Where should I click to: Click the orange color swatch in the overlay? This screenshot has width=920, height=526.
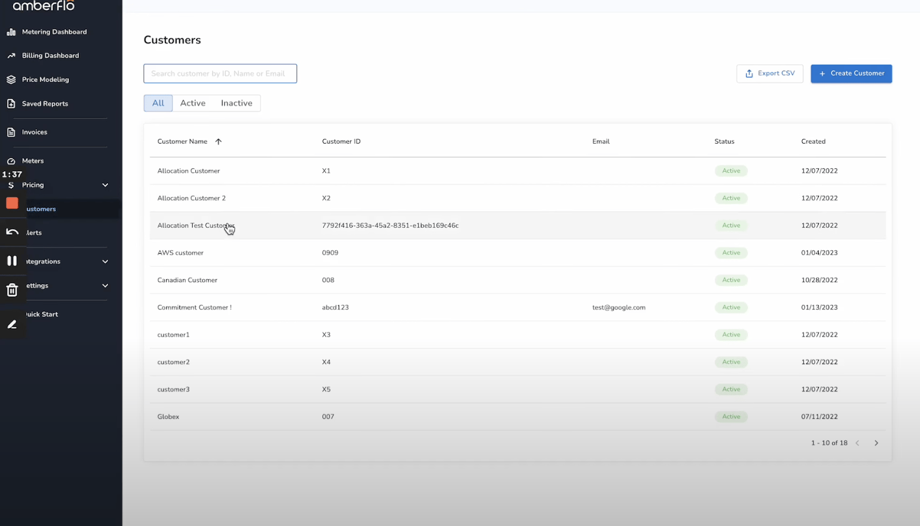pos(13,203)
